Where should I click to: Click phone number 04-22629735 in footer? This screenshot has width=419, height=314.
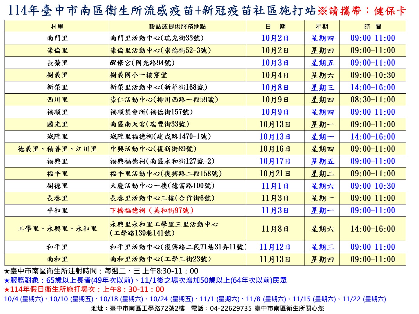230,308
